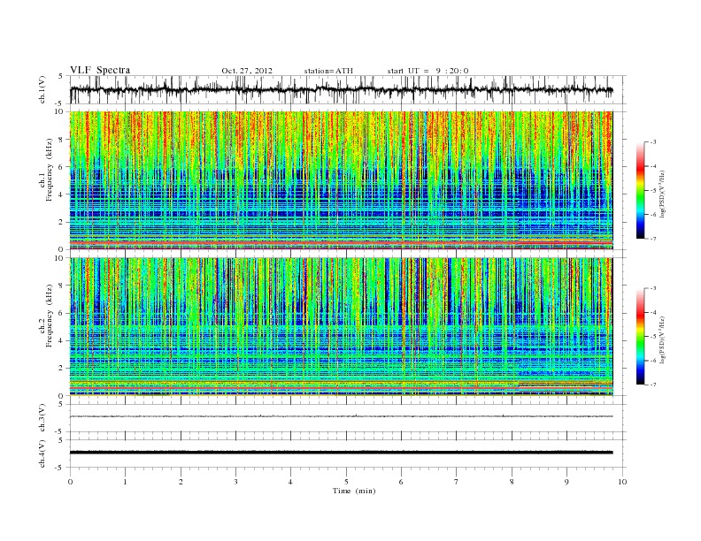Click the "10" kHz tick on ch.1 spectrogram
This screenshot has width=701, height=541.
point(59,111)
